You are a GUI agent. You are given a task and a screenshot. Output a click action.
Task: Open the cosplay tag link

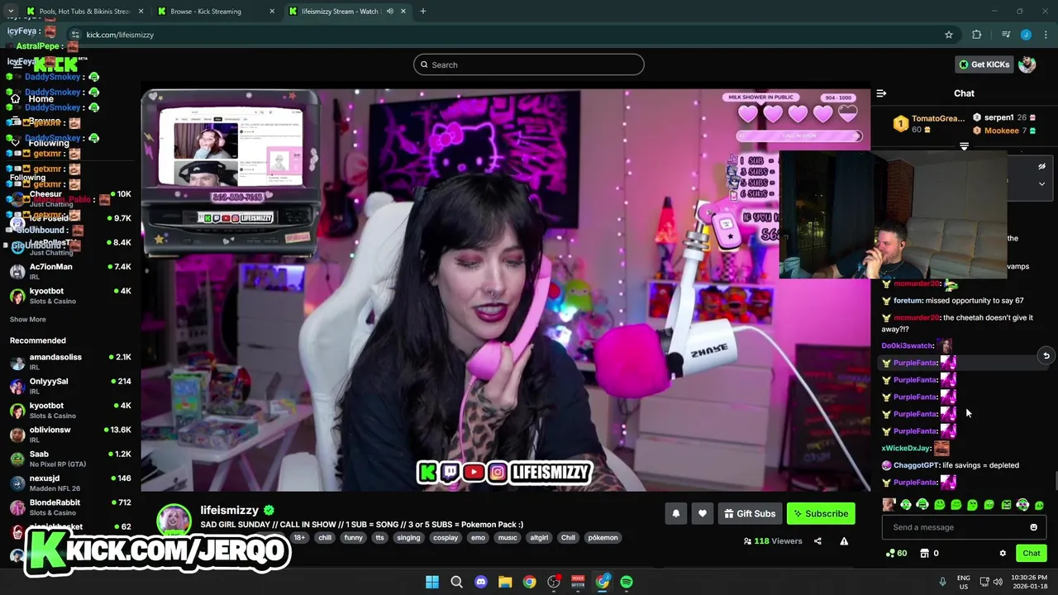pos(446,537)
